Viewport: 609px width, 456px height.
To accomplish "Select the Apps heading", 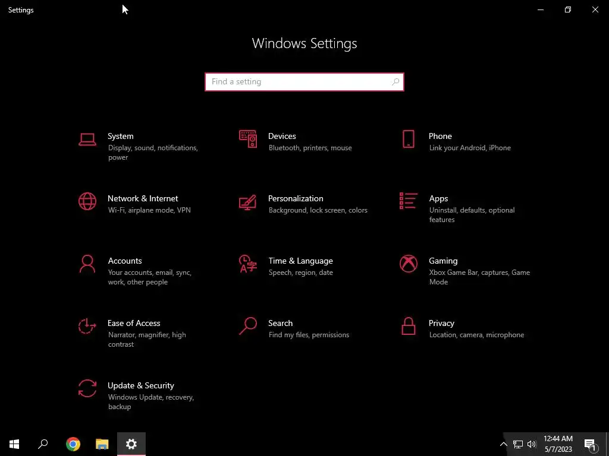I will tap(438, 198).
